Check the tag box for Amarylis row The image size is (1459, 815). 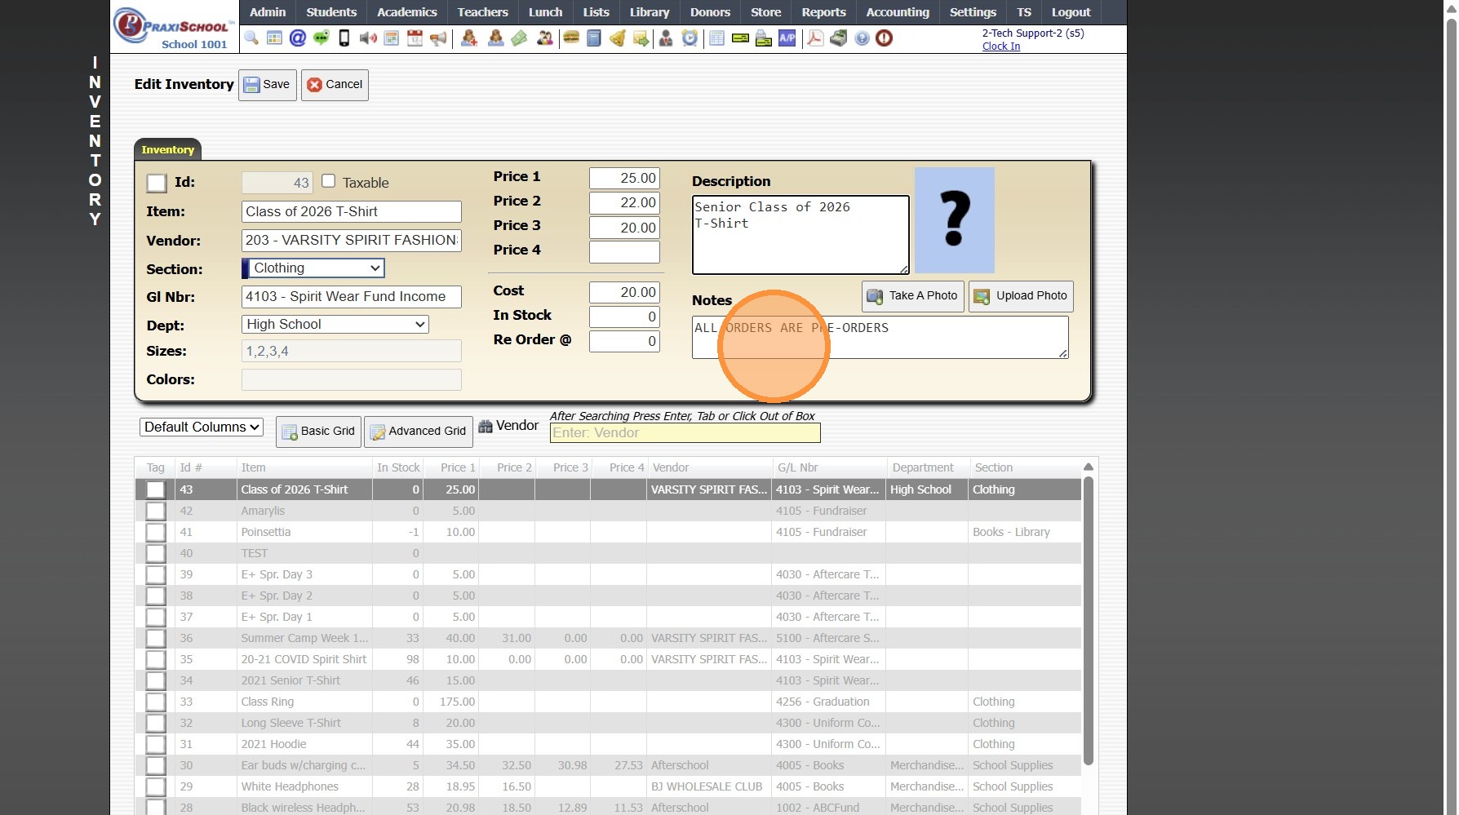click(156, 512)
